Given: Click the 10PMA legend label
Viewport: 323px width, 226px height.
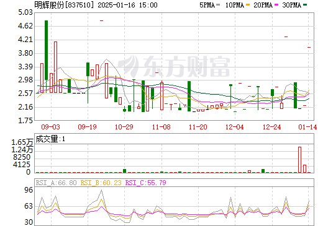Looking at the screenshot, I should 235,5.
